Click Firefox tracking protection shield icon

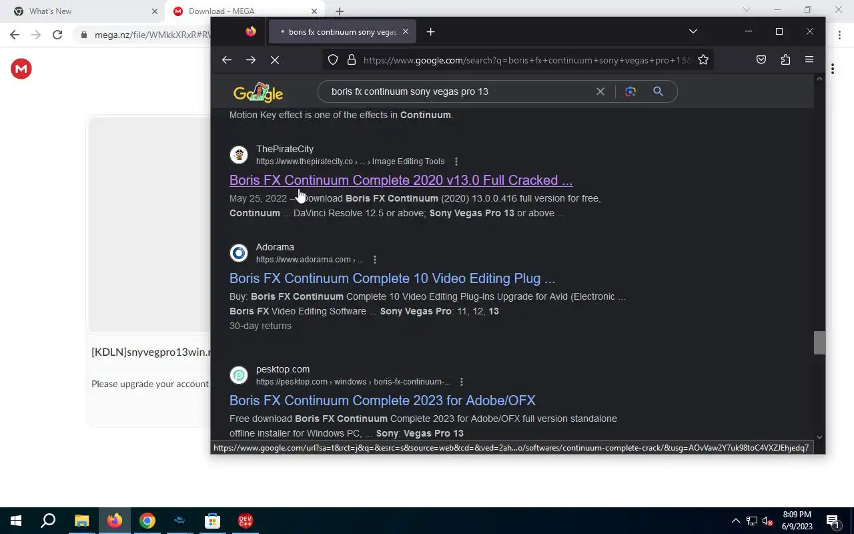333,60
